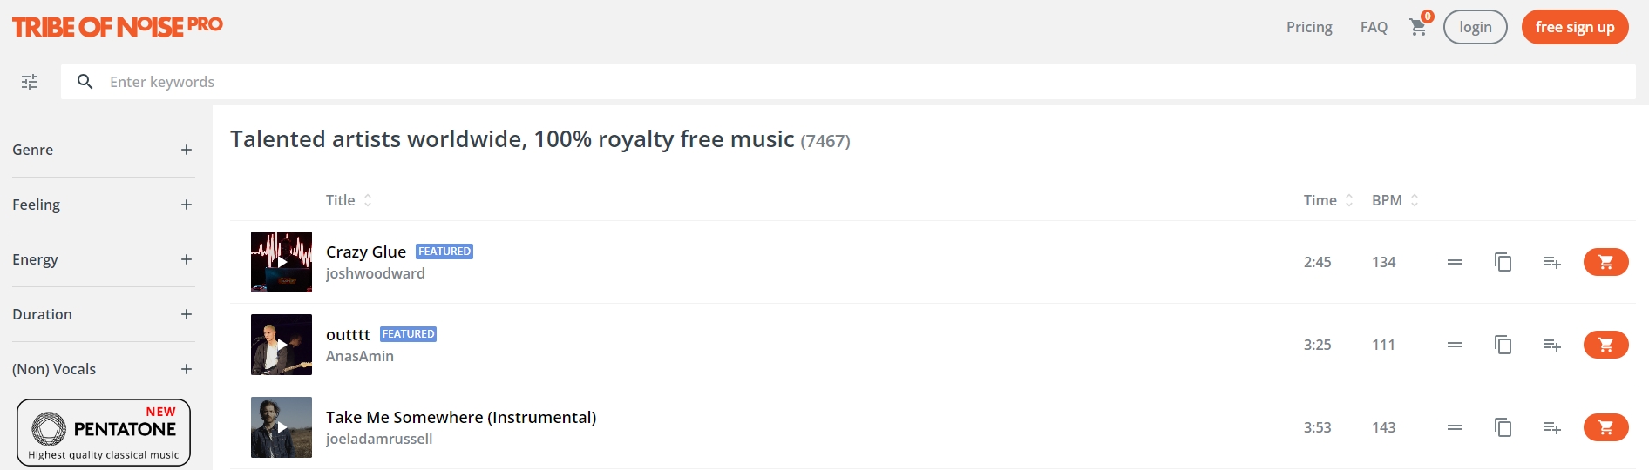The height and width of the screenshot is (470, 1649).
Task: Show similar tracks for Crazy Glue
Action: tap(1454, 262)
